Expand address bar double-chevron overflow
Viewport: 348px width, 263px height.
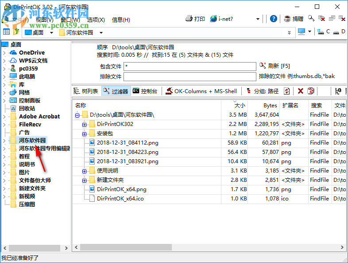[x=290, y=33]
